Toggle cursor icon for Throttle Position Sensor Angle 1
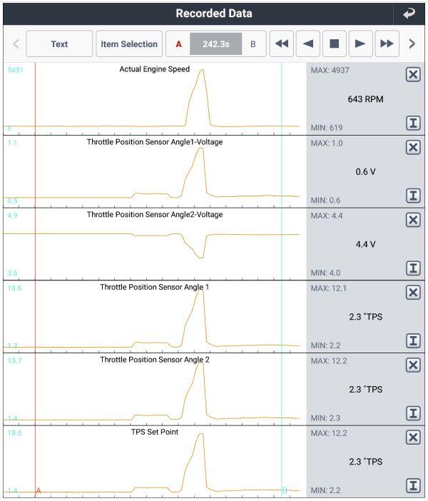This screenshot has height=501, width=428. point(412,340)
